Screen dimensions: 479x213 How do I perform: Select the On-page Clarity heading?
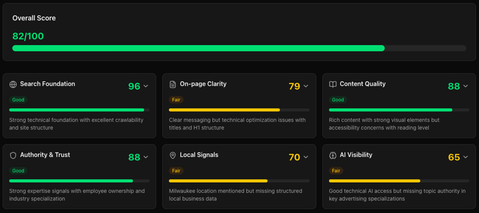pos(203,84)
